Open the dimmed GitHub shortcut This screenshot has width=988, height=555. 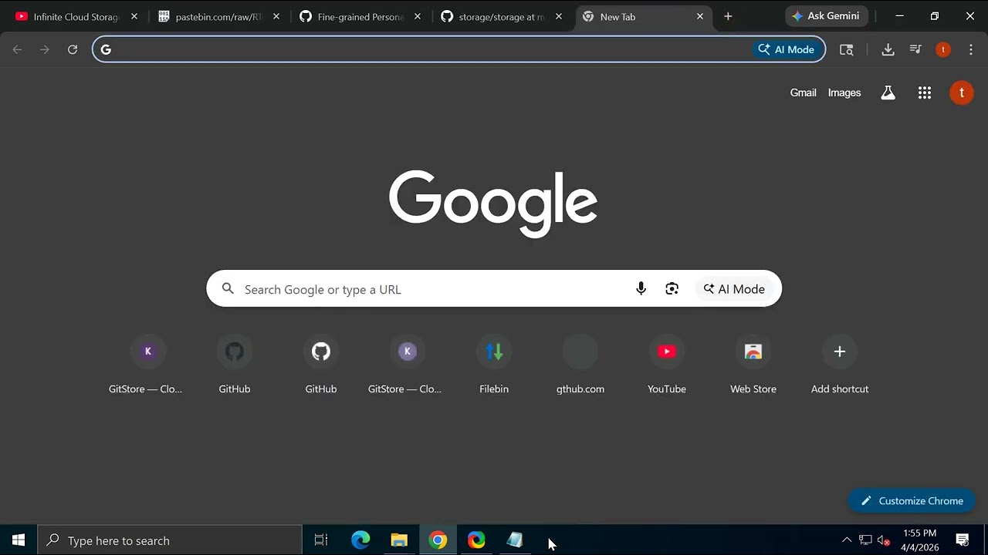coord(235,365)
